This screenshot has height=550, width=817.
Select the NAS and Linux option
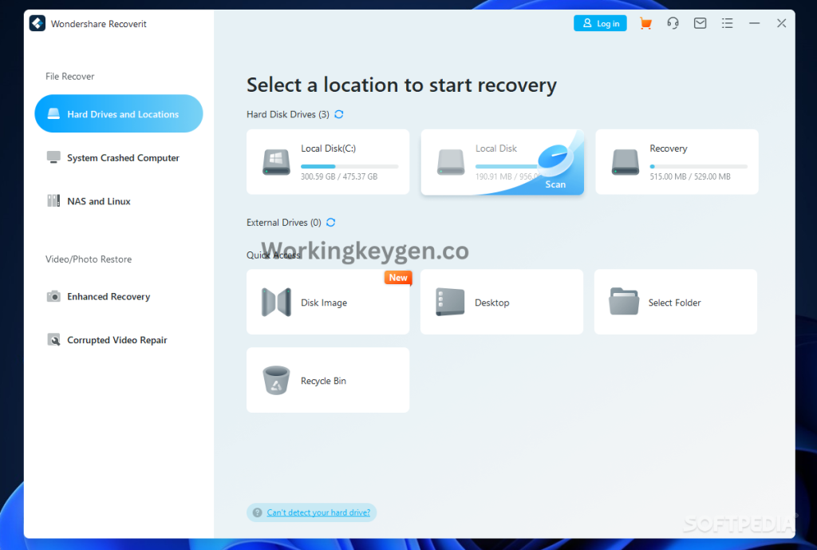[98, 200]
